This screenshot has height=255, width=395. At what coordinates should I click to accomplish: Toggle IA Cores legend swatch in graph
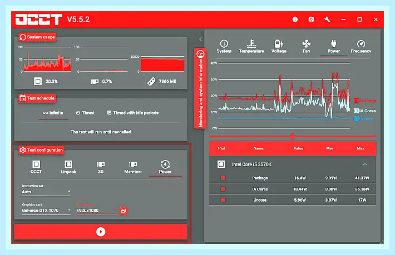(x=356, y=111)
